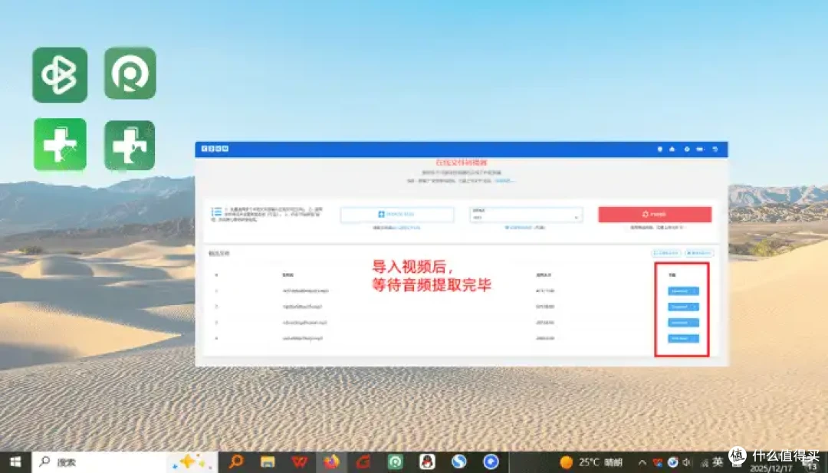The width and height of the screenshot is (828, 473).
Task: Follow the blue link under the format dropdown
Action: tap(518, 228)
